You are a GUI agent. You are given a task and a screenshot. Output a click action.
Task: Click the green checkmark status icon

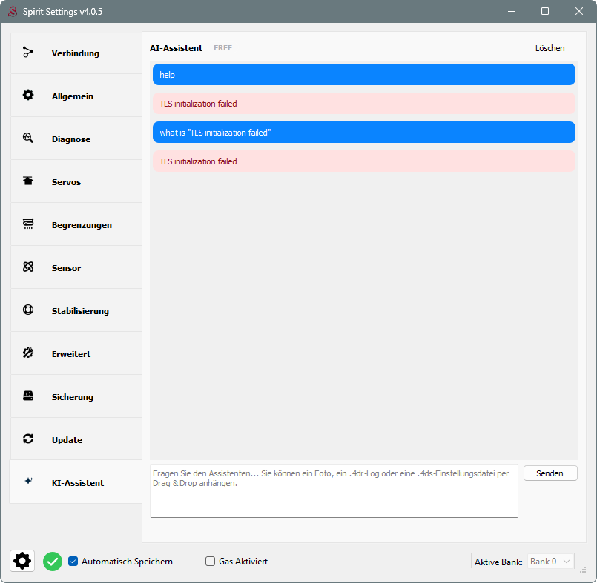[x=53, y=562]
